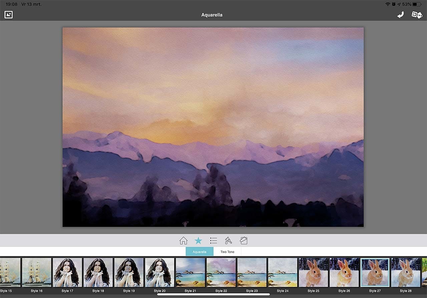
Task: Open the photo library icon
Action: point(8,15)
